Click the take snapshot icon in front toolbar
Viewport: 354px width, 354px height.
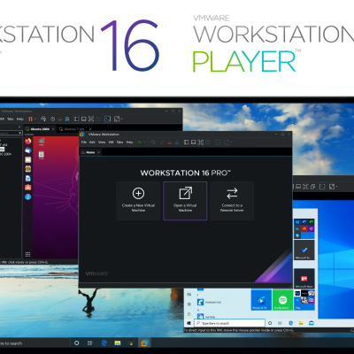point(162,142)
